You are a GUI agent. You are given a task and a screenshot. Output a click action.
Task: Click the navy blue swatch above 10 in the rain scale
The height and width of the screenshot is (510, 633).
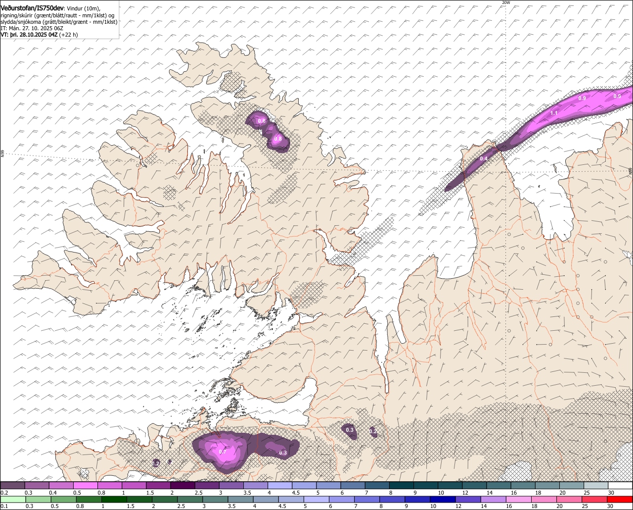tap(443, 499)
